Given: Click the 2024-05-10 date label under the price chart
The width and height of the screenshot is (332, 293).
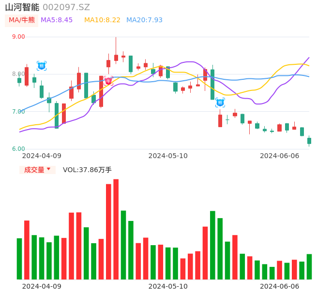Looking at the screenshot, I should 168,156.
